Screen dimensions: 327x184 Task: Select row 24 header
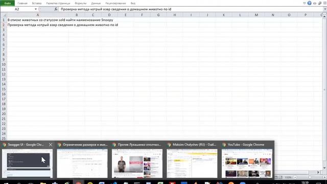[x=4, y=134]
